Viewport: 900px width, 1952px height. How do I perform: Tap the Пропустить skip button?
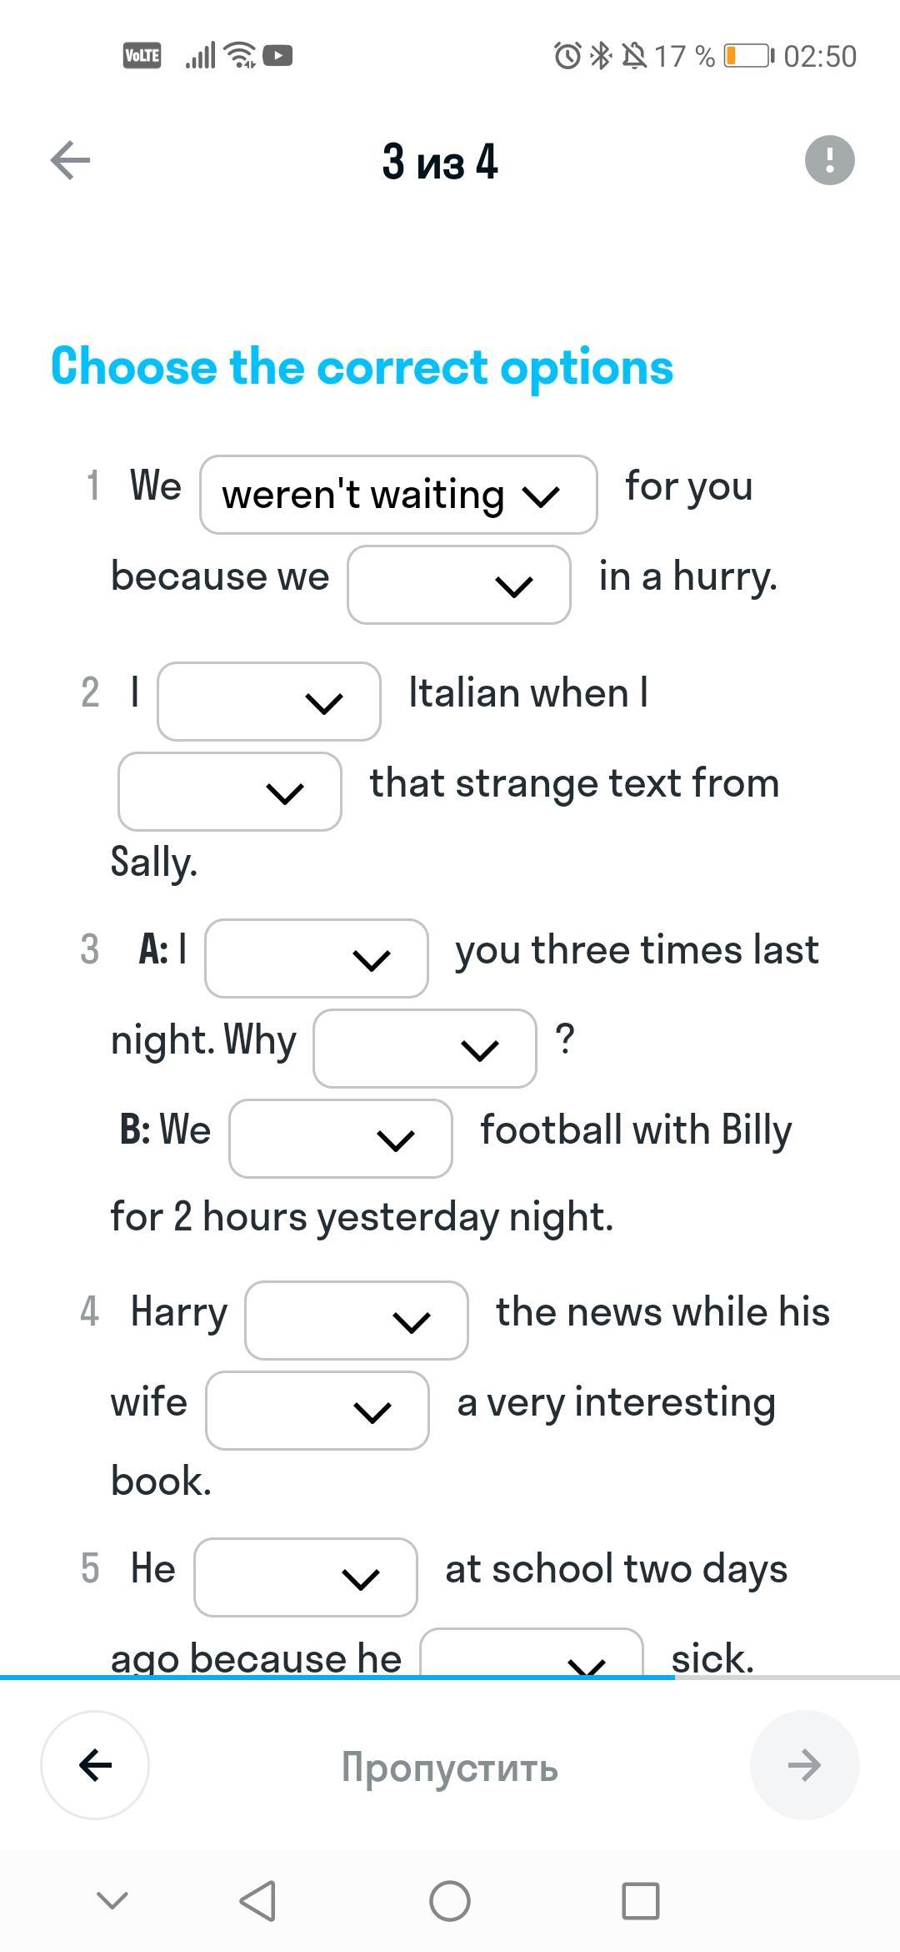click(450, 1767)
